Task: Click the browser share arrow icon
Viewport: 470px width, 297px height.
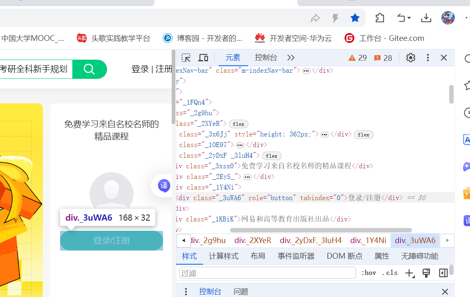Action: tap(316, 18)
